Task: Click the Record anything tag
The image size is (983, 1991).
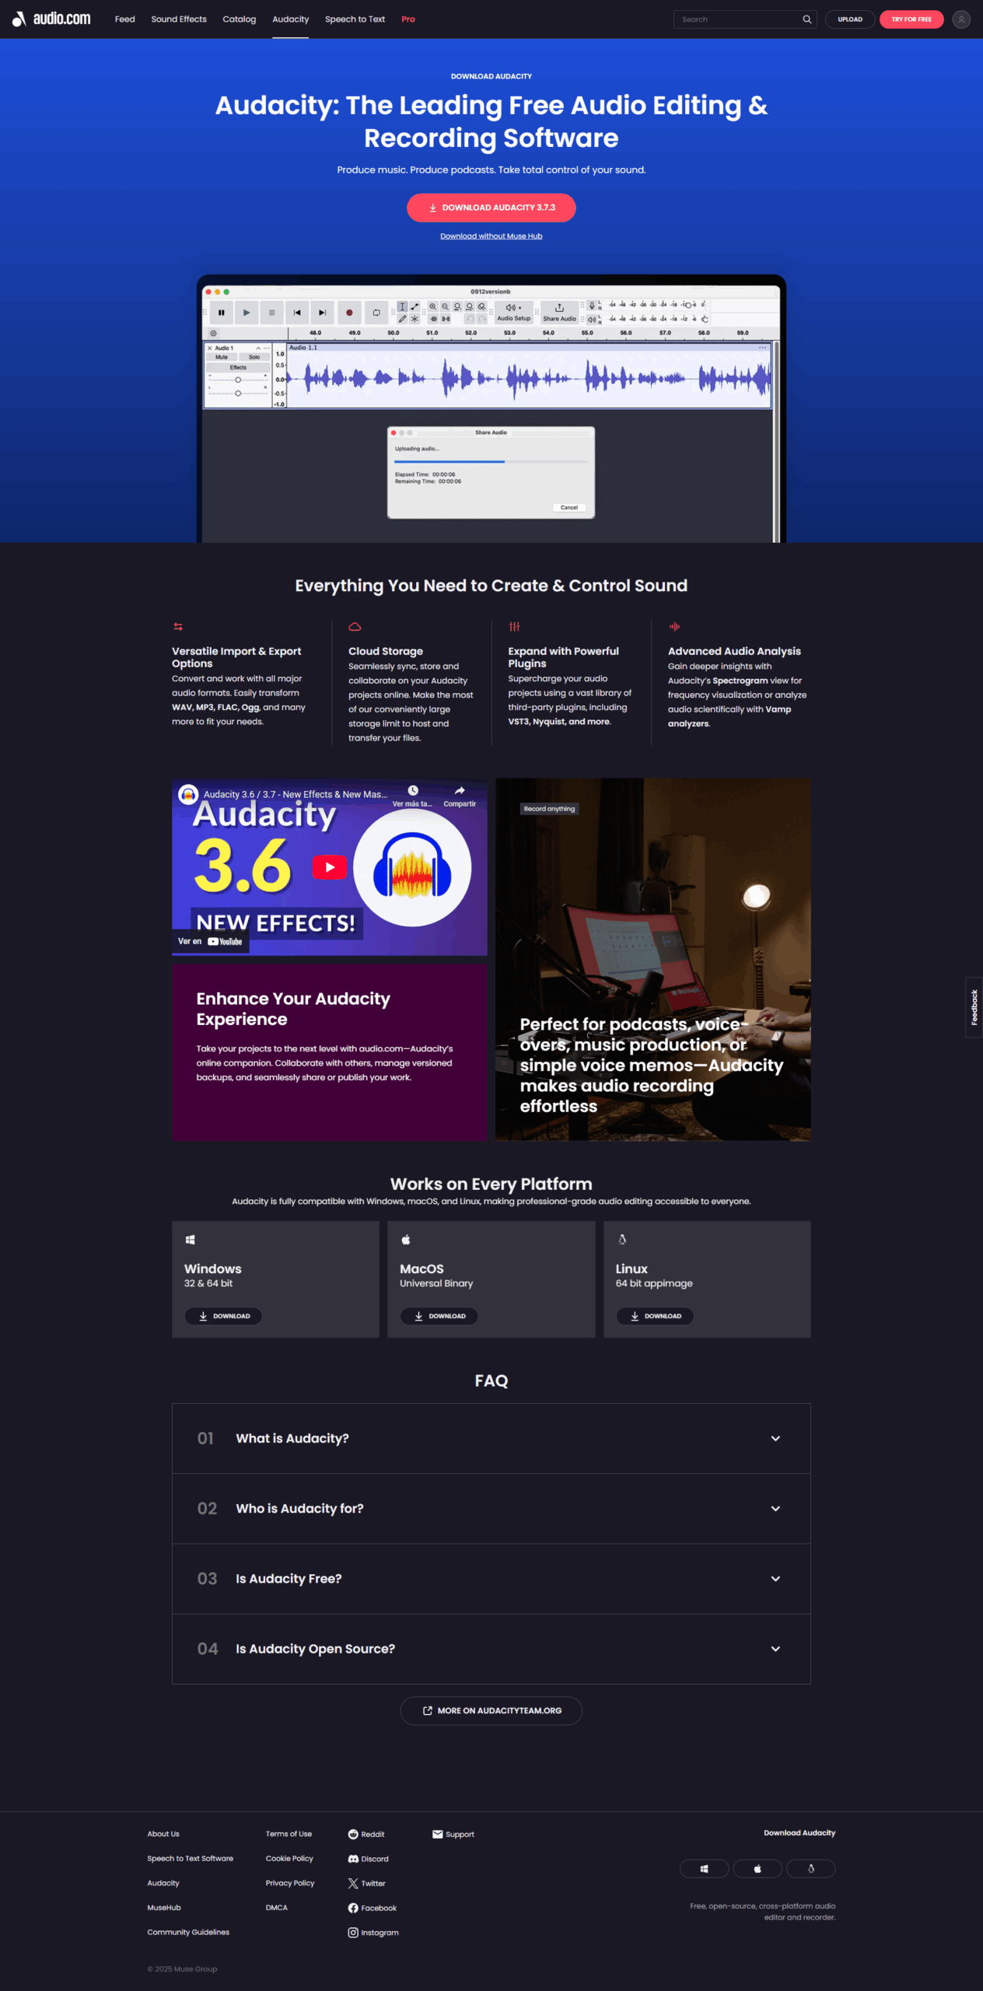Action: tap(549, 809)
